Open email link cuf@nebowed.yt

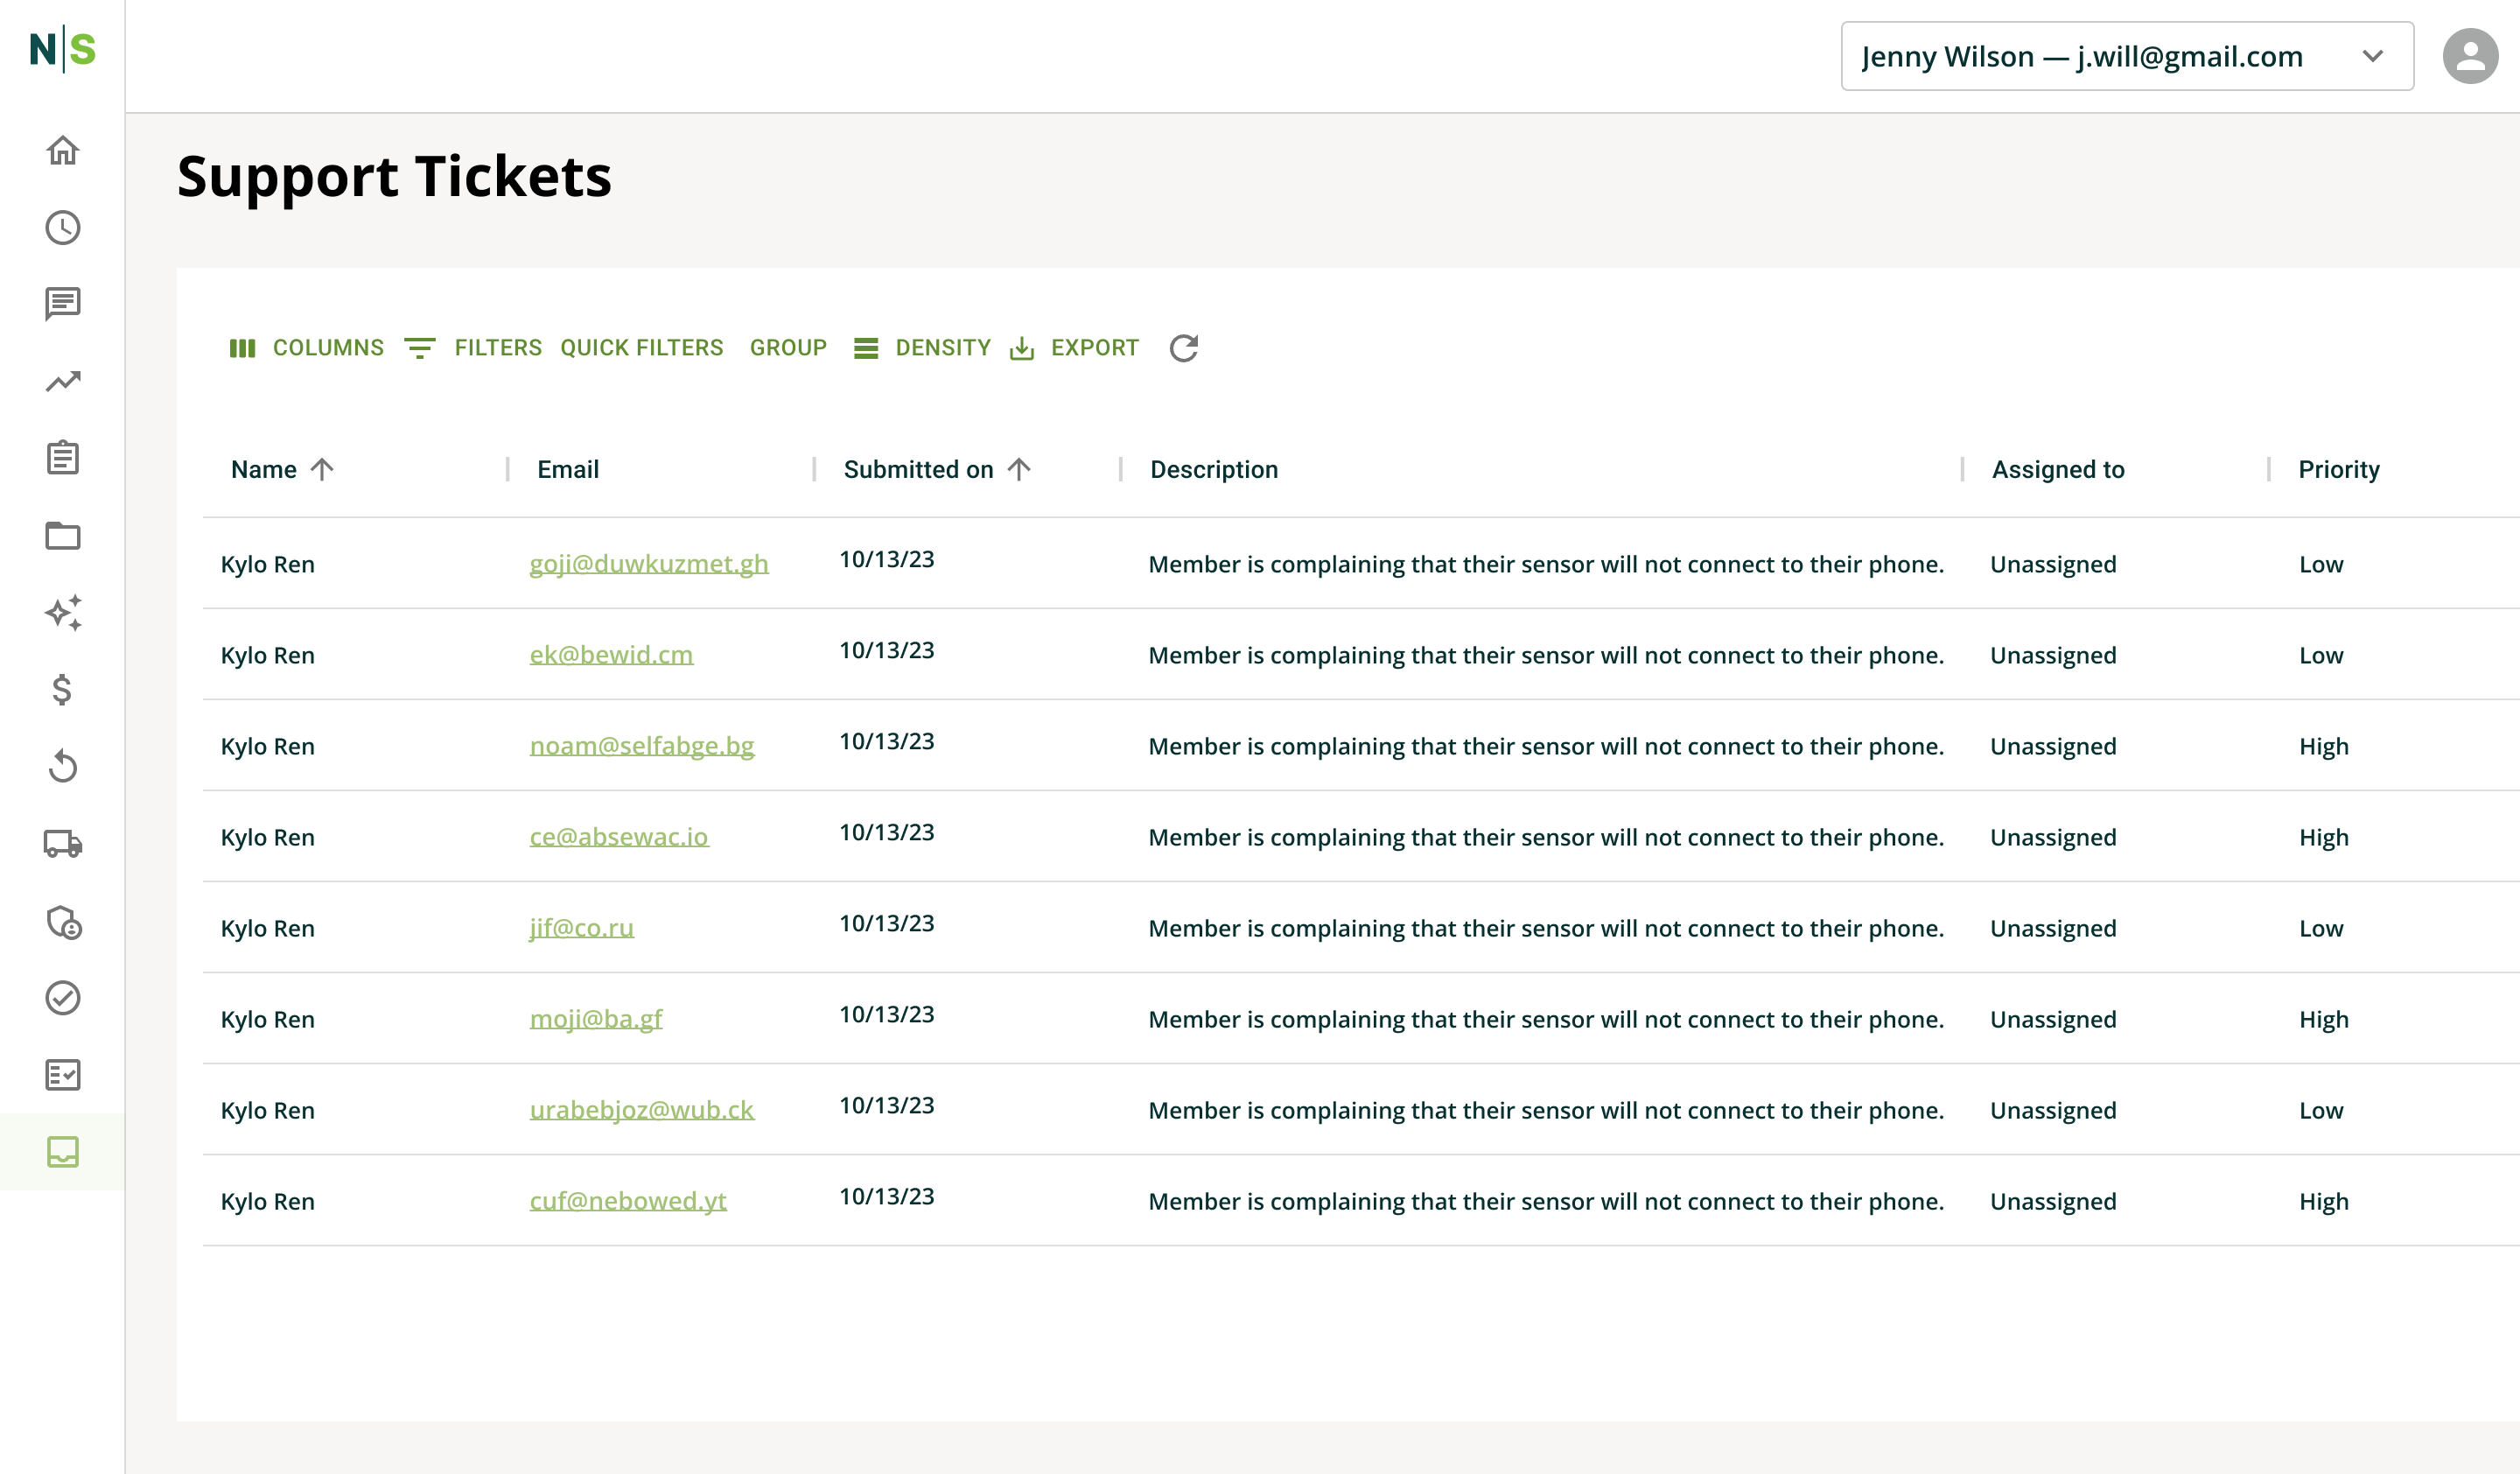628,1201
